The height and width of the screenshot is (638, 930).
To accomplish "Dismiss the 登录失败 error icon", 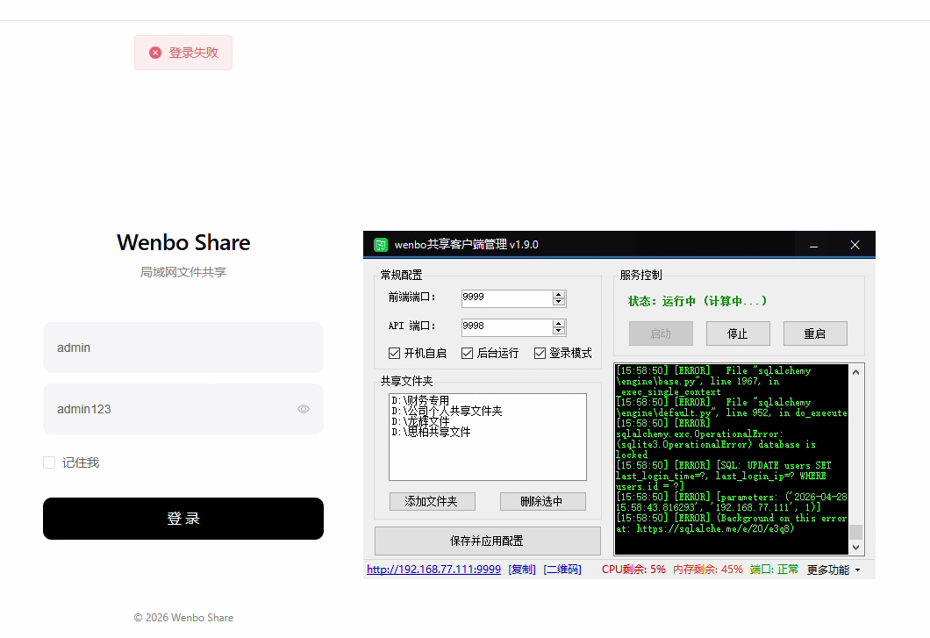I will pos(155,53).
